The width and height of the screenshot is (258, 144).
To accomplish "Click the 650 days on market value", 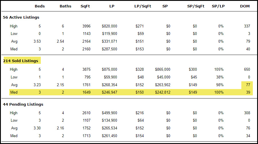I will (x=247, y=69).
